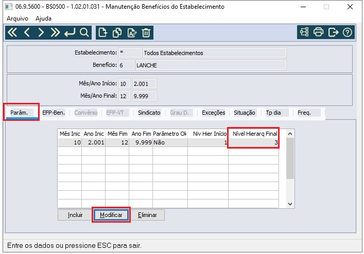Click the grid scrollbar up arrow

click(x=290, y=134)
